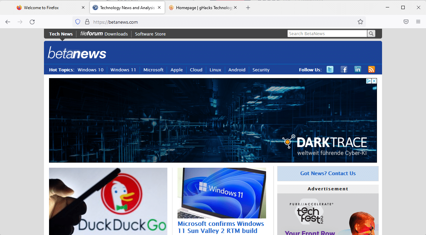The height and width of the screenshot is (235, 426).
Task: Open BetaNews Facebook follow icon
Action: pyautogui.click(x=344, y=69)
